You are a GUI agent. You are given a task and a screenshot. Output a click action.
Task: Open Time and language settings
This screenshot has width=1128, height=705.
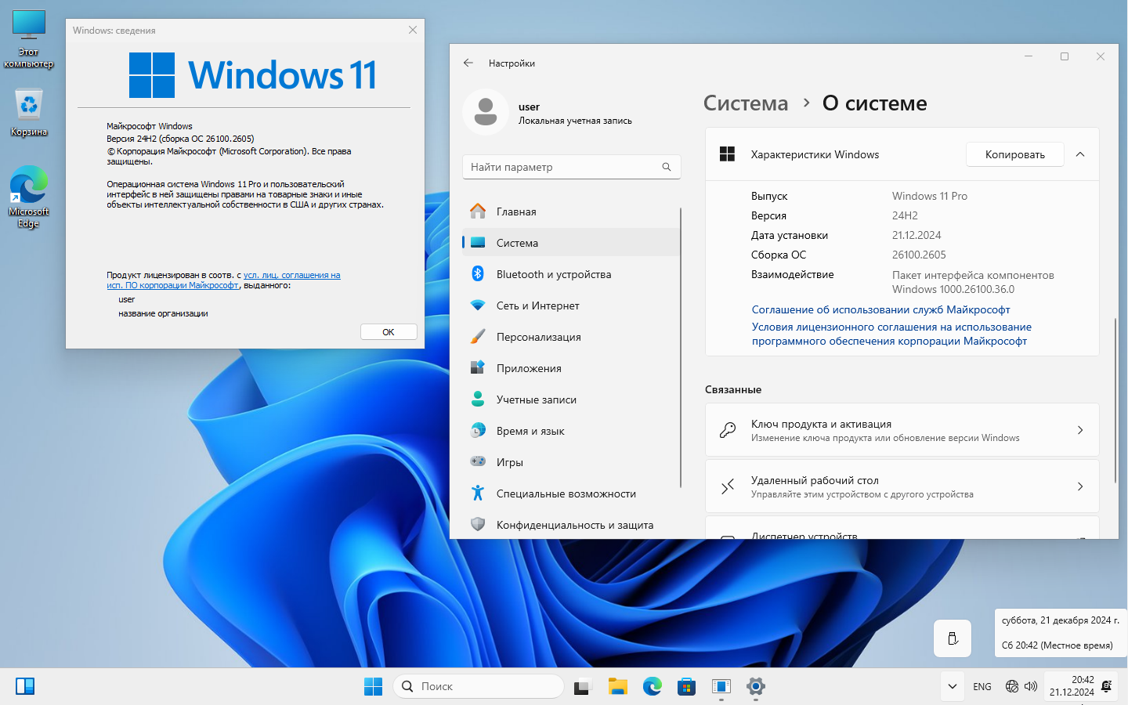tap(571, 431)
